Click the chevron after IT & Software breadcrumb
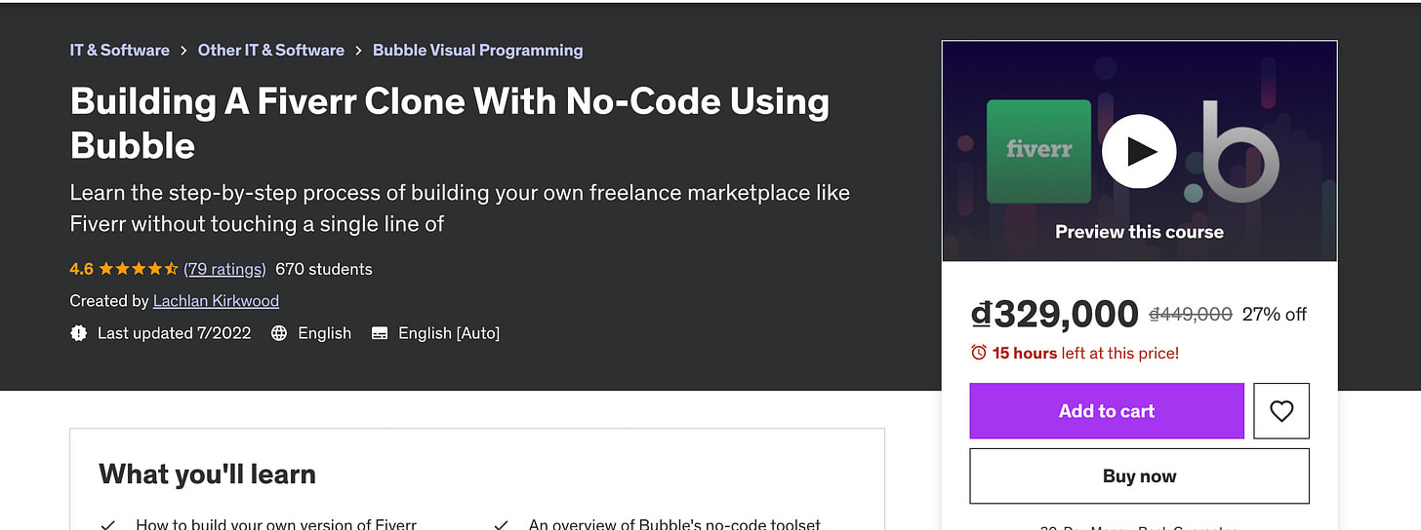Image resolution: width=1421 pixels, height=530 pixels. click(x=183, y=51)
